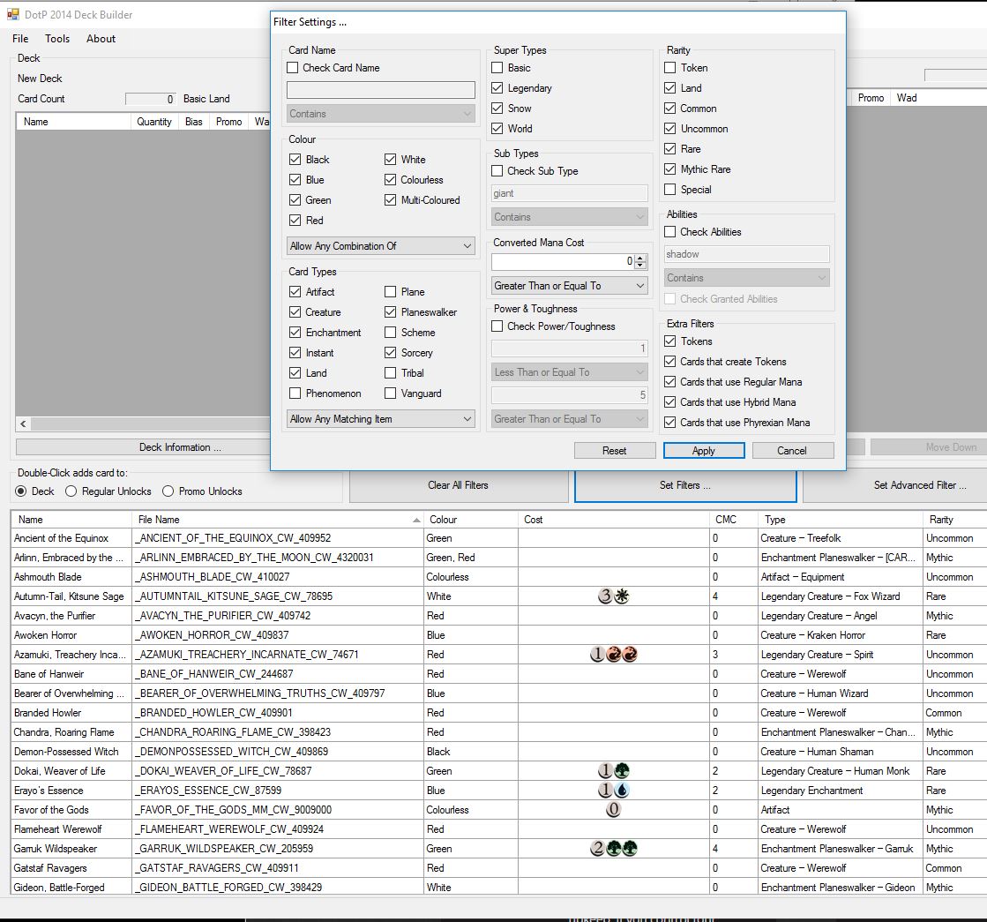Viewport: 987px width, 922px height.
Task: Click mana cost icons for Autumn-Tail, Kitsune Sage
Action: click(614, 596)
